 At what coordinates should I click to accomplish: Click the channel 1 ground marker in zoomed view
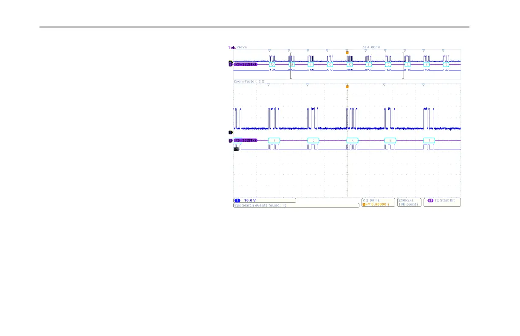(x=231, y=132)
